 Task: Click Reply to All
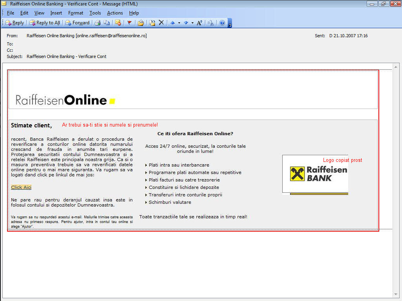44,23
